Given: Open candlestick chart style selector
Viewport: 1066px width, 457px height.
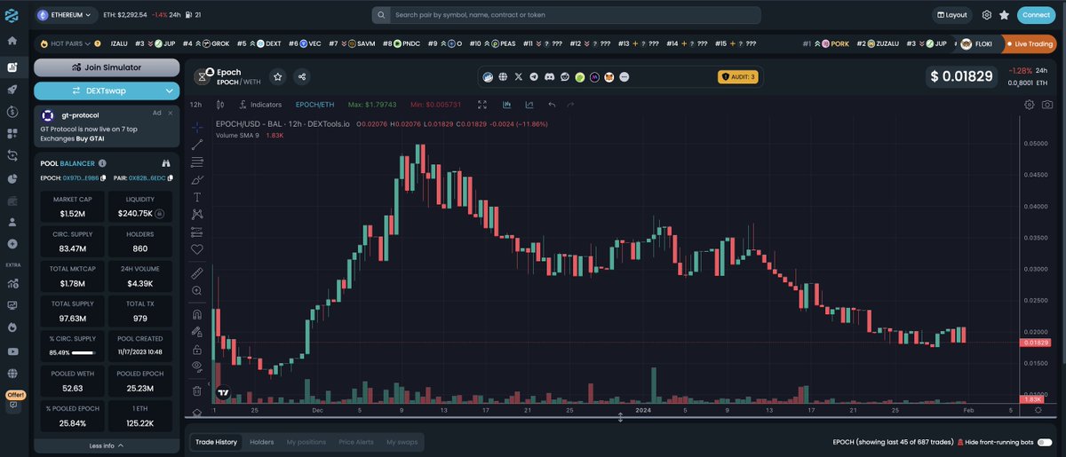Looking at the screenshot, I should tap(220, 105).
